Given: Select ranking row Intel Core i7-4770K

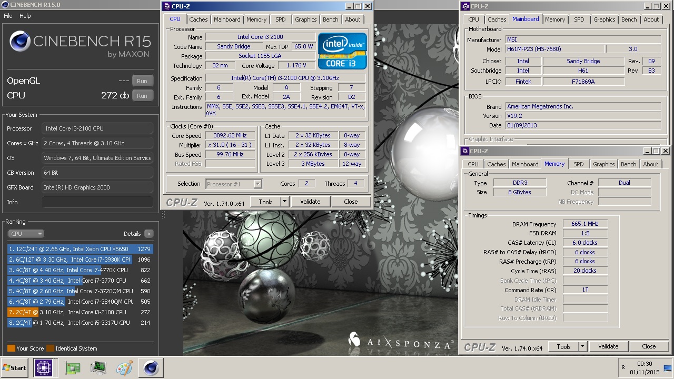Looking at the screenshot, I should click(80, 270).
